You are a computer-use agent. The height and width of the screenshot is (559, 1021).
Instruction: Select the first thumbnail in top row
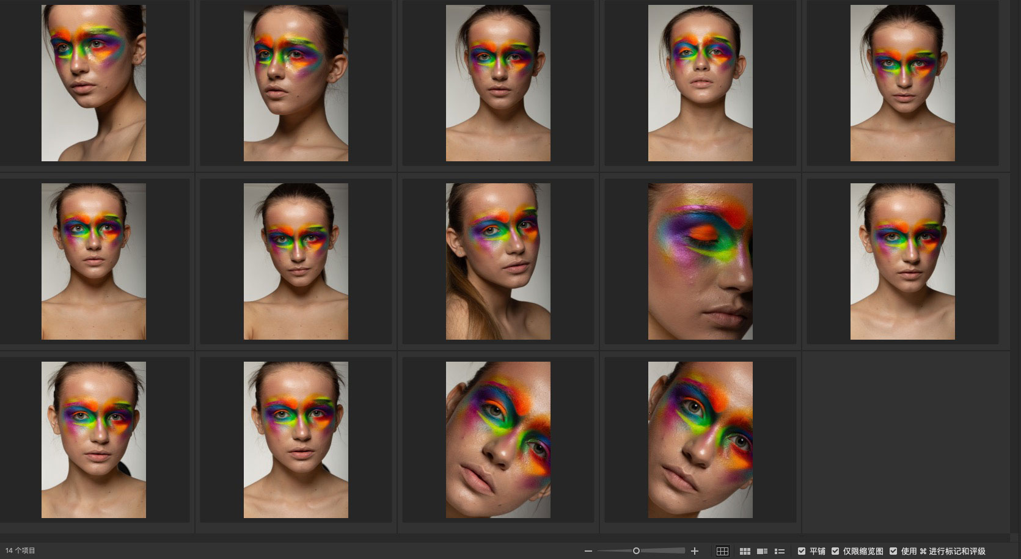pos(93,83)
